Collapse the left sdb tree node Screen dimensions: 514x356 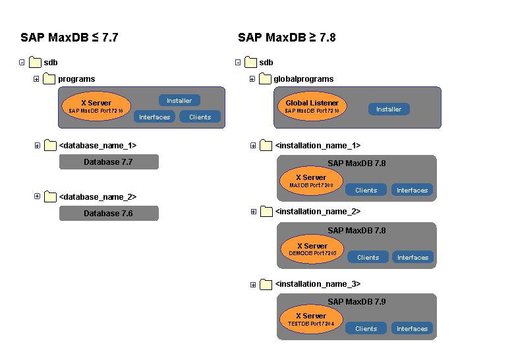point(22,63)
